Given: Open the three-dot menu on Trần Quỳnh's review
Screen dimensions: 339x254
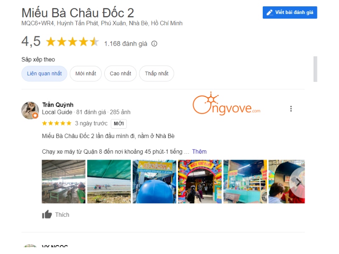Looking at the screenshot, I should [x=291, y=109].
